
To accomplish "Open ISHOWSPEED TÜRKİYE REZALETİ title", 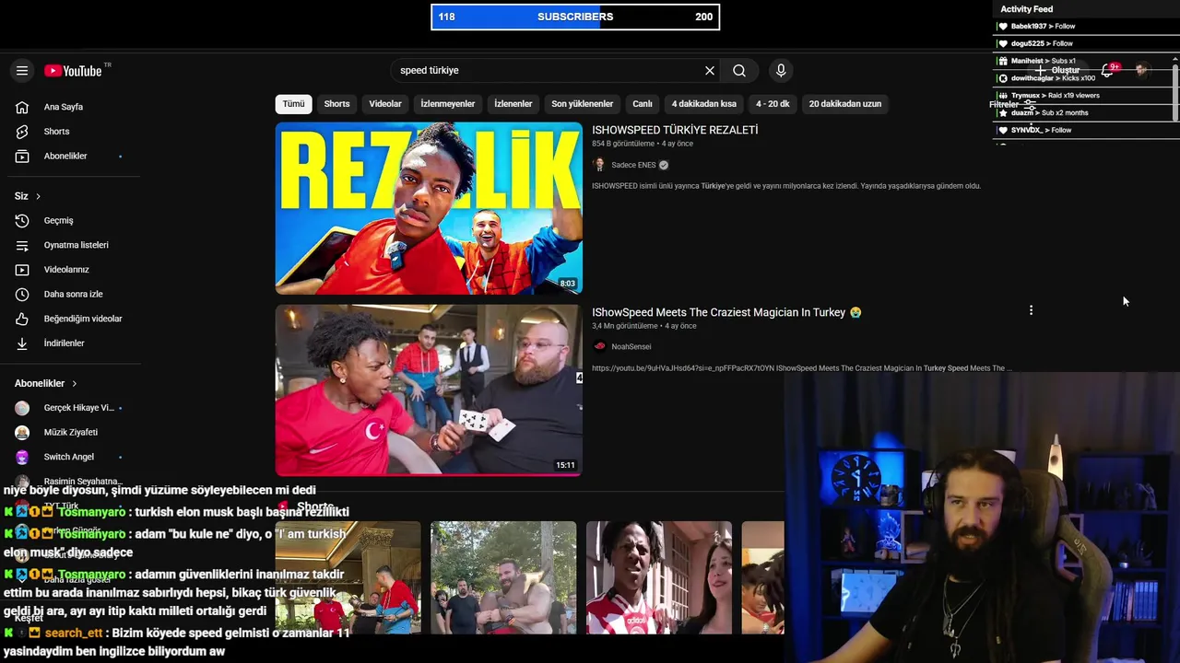I will [675, 131].
